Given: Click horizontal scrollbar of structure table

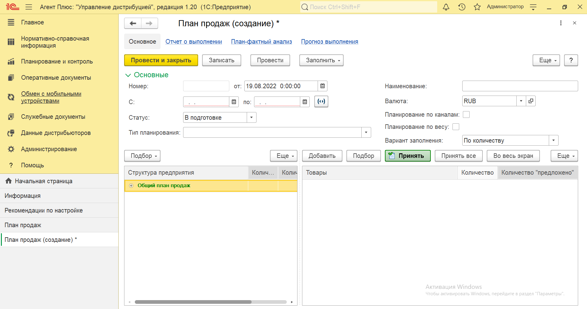Looking at the screenshot, I should [193, 302].
